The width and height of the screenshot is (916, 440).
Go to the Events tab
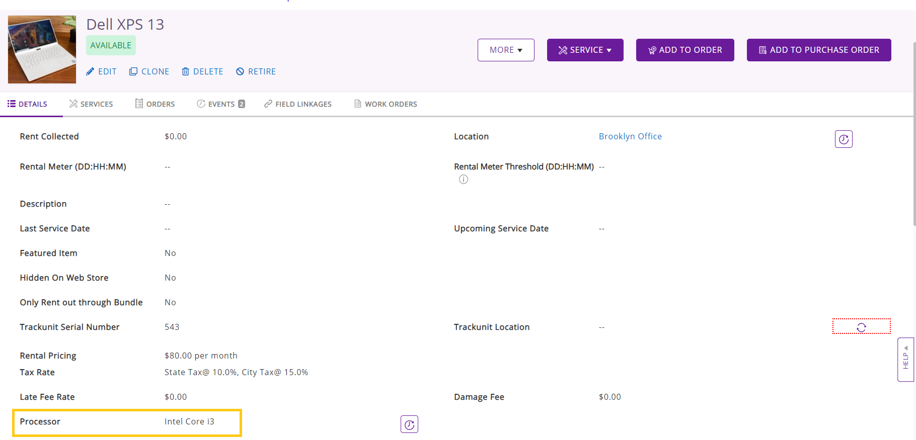[220, 104]
